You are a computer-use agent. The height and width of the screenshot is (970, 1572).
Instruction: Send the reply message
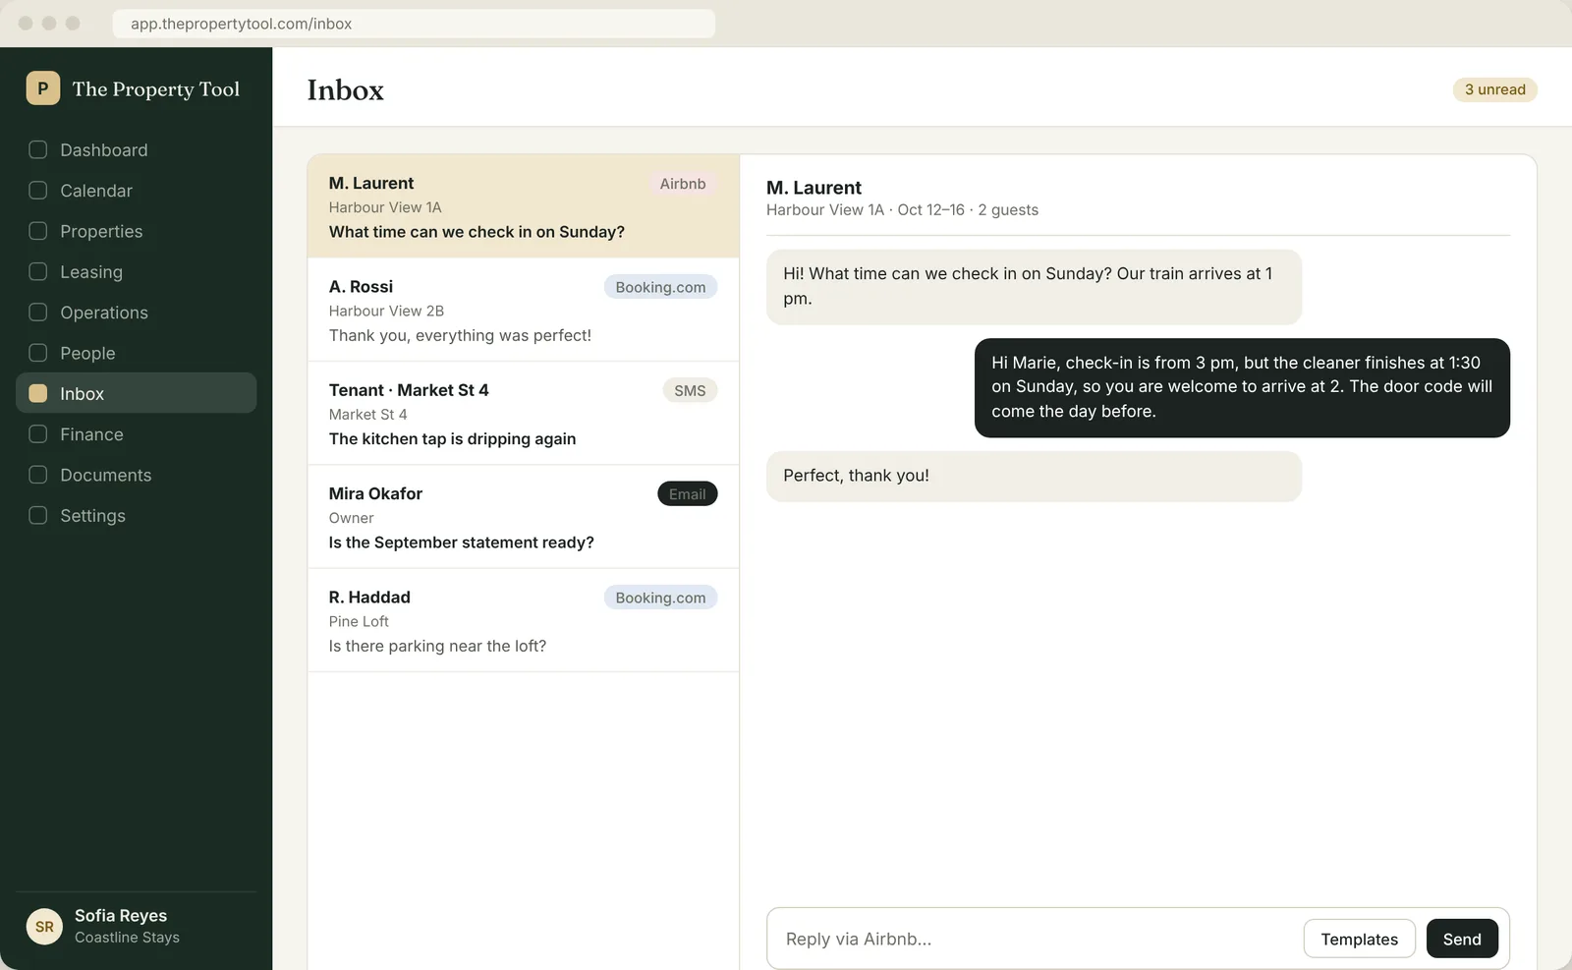(x=1462, y=939)
